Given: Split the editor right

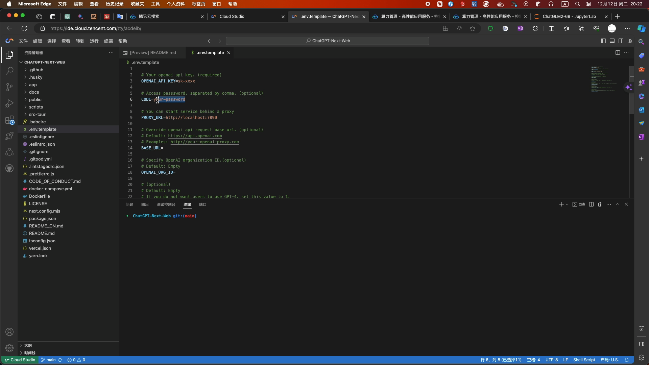Looking at the screenshot, I should (618, 53).
